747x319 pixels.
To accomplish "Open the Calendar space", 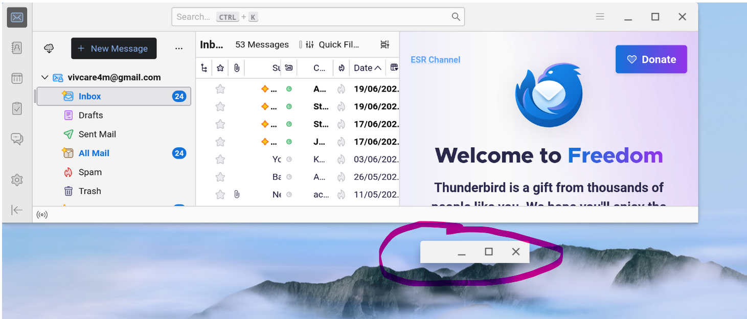I will tap(17, 78).
